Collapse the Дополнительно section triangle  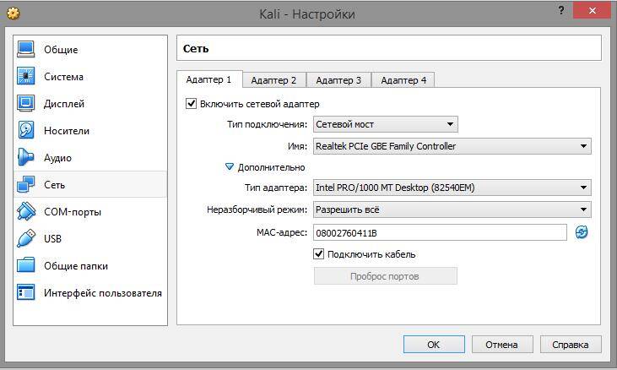point(230,167)
